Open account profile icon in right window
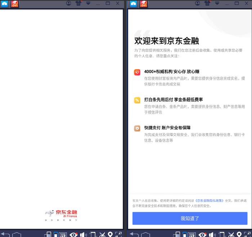This screenshot has height=237, width=252. click(x=198, y=3)
